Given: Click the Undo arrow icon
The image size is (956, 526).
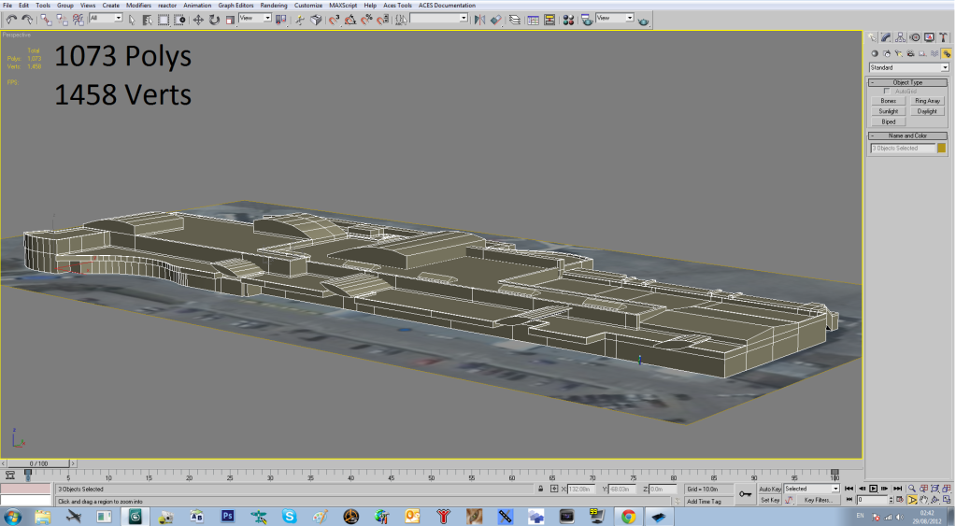Looking at the screenshot, I should click(x=10, y=19).
